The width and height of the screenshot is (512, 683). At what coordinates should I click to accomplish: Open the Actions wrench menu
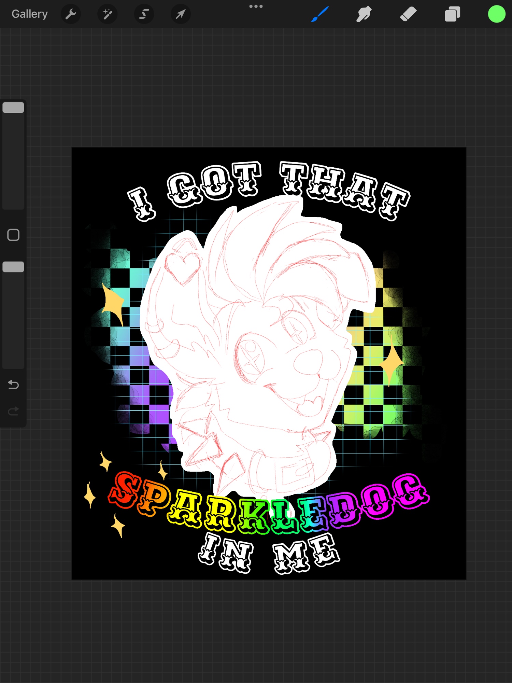71,14
